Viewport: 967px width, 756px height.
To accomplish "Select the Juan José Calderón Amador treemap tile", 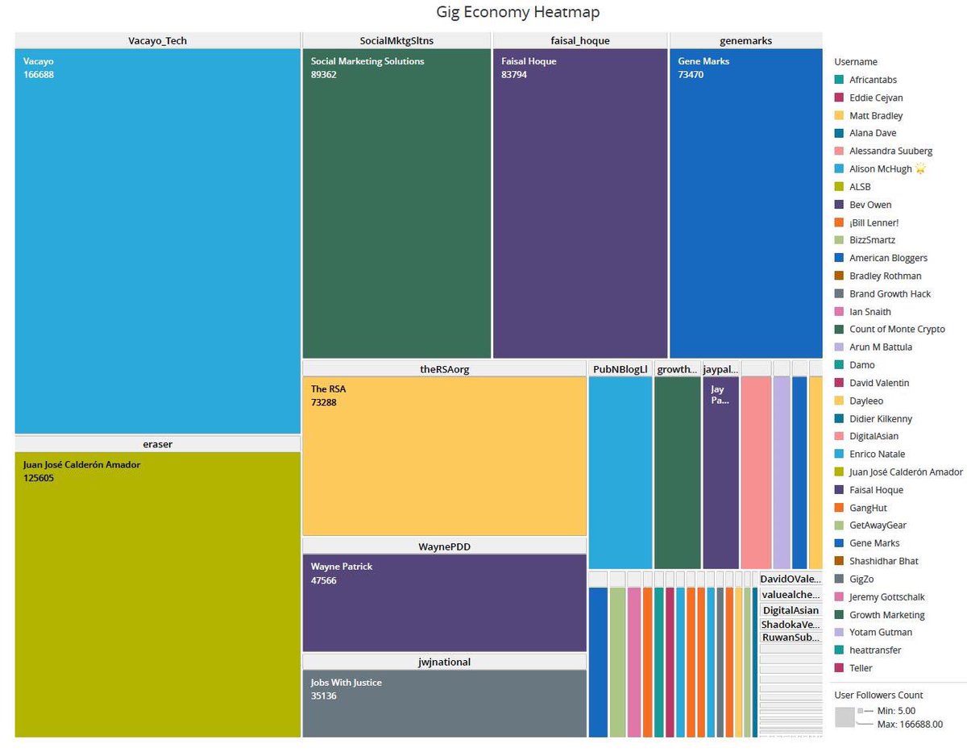I will [x=157, y=594].
